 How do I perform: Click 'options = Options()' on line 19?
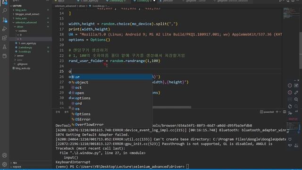click(x=89, y=40)
